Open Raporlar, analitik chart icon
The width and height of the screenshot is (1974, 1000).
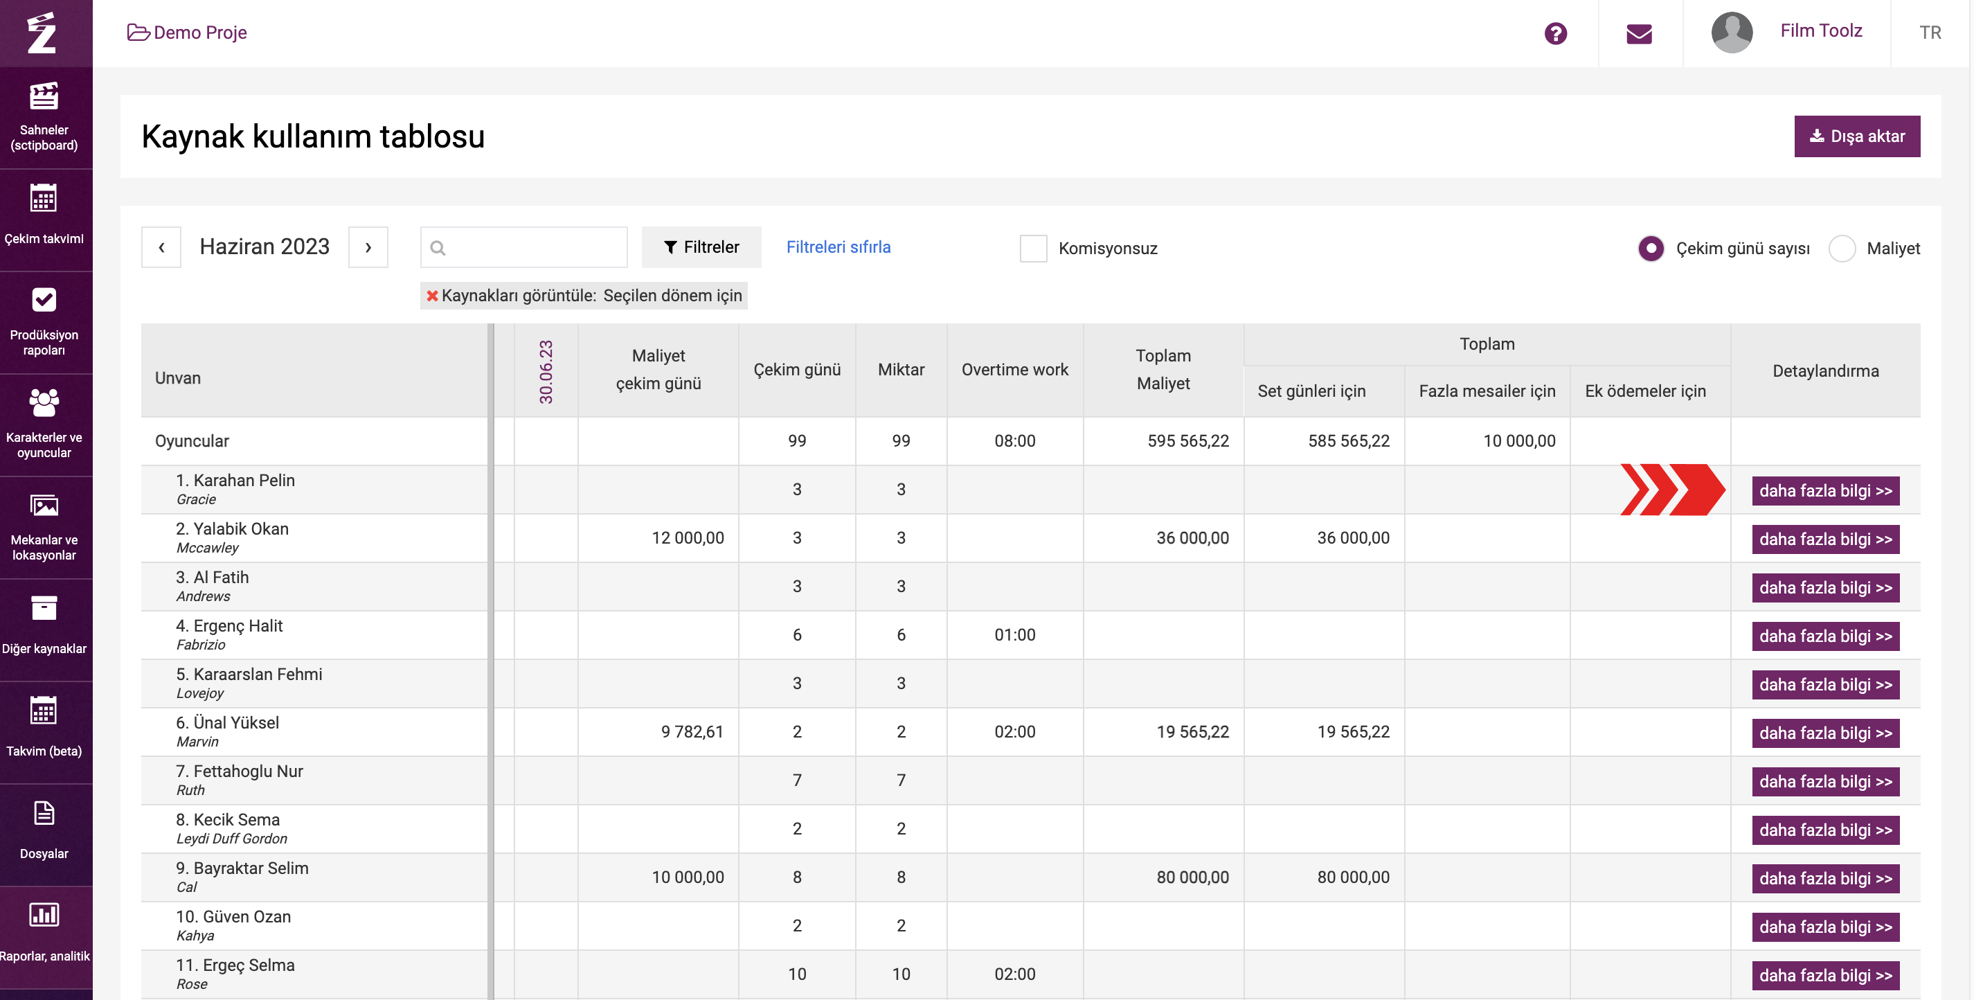44,915
